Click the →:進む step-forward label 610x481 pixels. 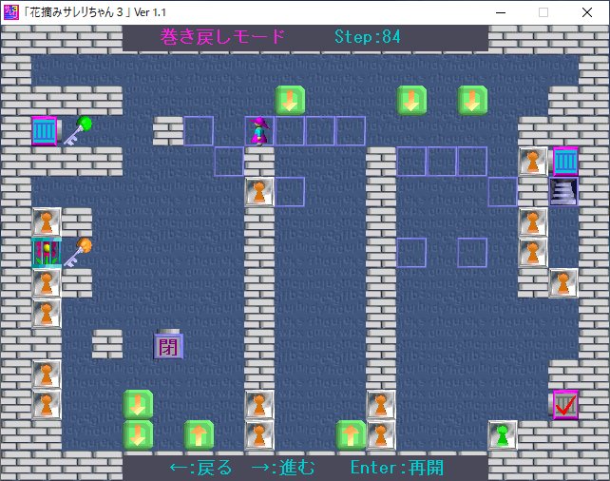(282, 467)
